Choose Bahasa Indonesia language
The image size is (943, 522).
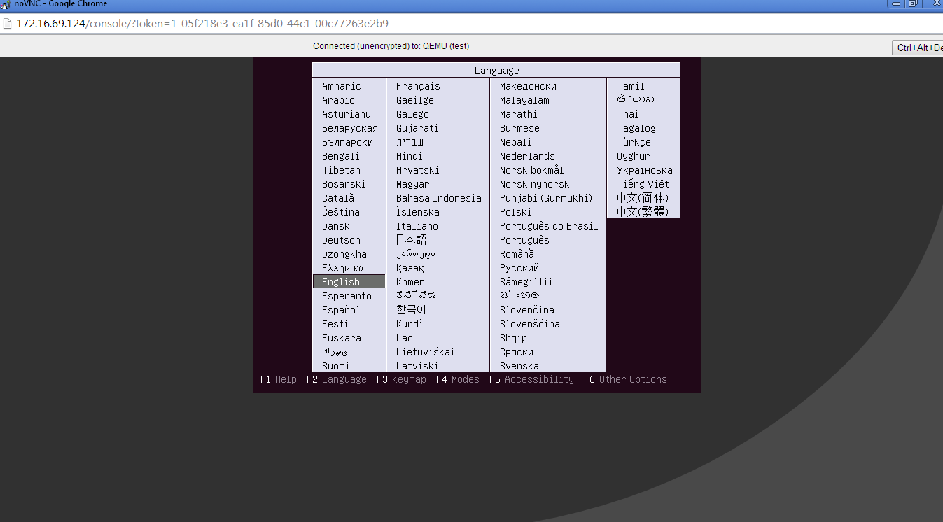439,198
